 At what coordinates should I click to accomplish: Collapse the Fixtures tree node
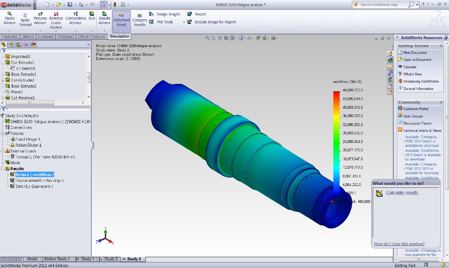coord(3,134)
